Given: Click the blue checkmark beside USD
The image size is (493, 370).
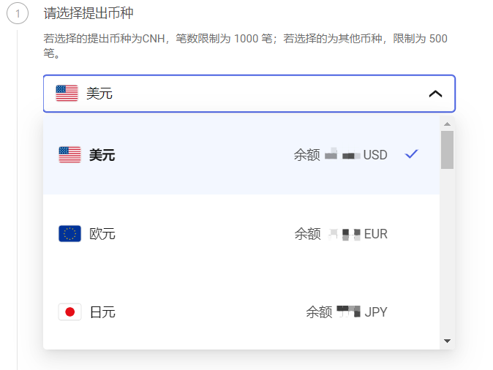Looking at the screenshot, I should point(411,154).
